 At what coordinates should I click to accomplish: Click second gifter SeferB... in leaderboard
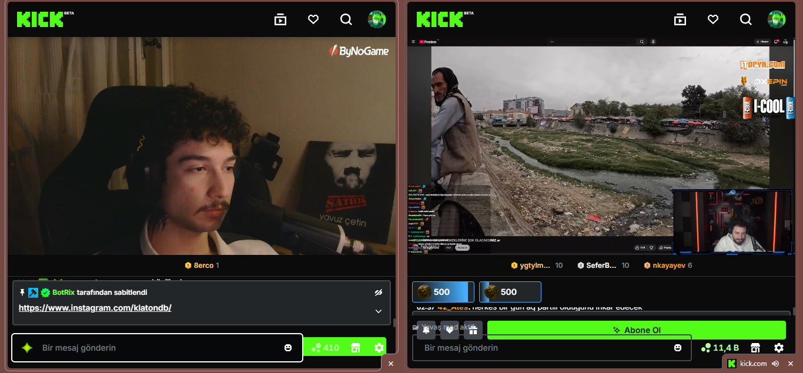603,266
